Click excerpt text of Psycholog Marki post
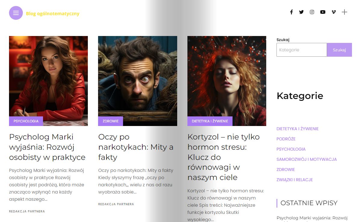 tap(47, 185)
